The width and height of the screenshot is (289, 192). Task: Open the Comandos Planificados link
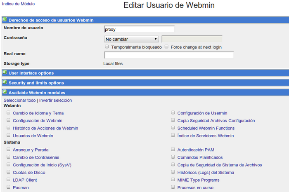(200, 157)
